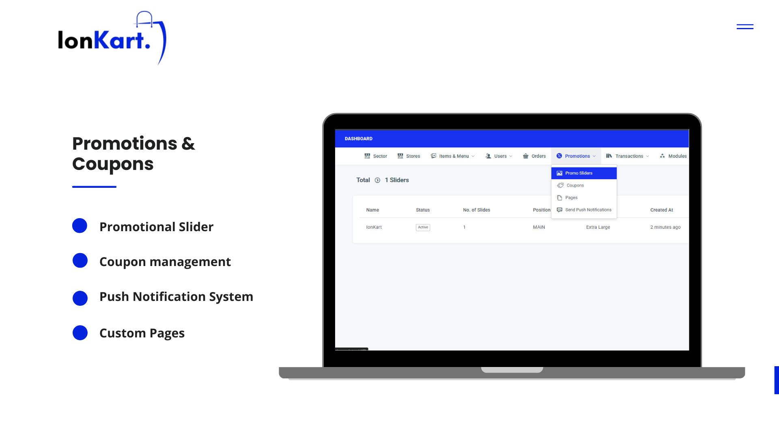Click the Coupons icon in dropdown
This screenshot has width=779, height=438.
[x=560, y=185]
